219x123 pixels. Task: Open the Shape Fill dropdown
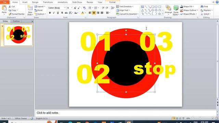(x=187, y=6)
